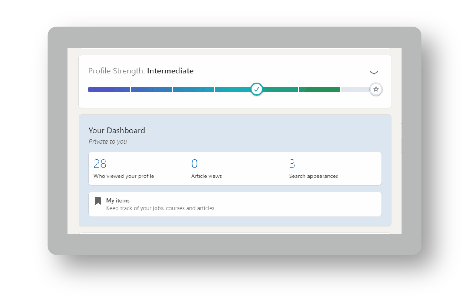Click the "Who viewed your profile" label

click(x=124, y=176)
